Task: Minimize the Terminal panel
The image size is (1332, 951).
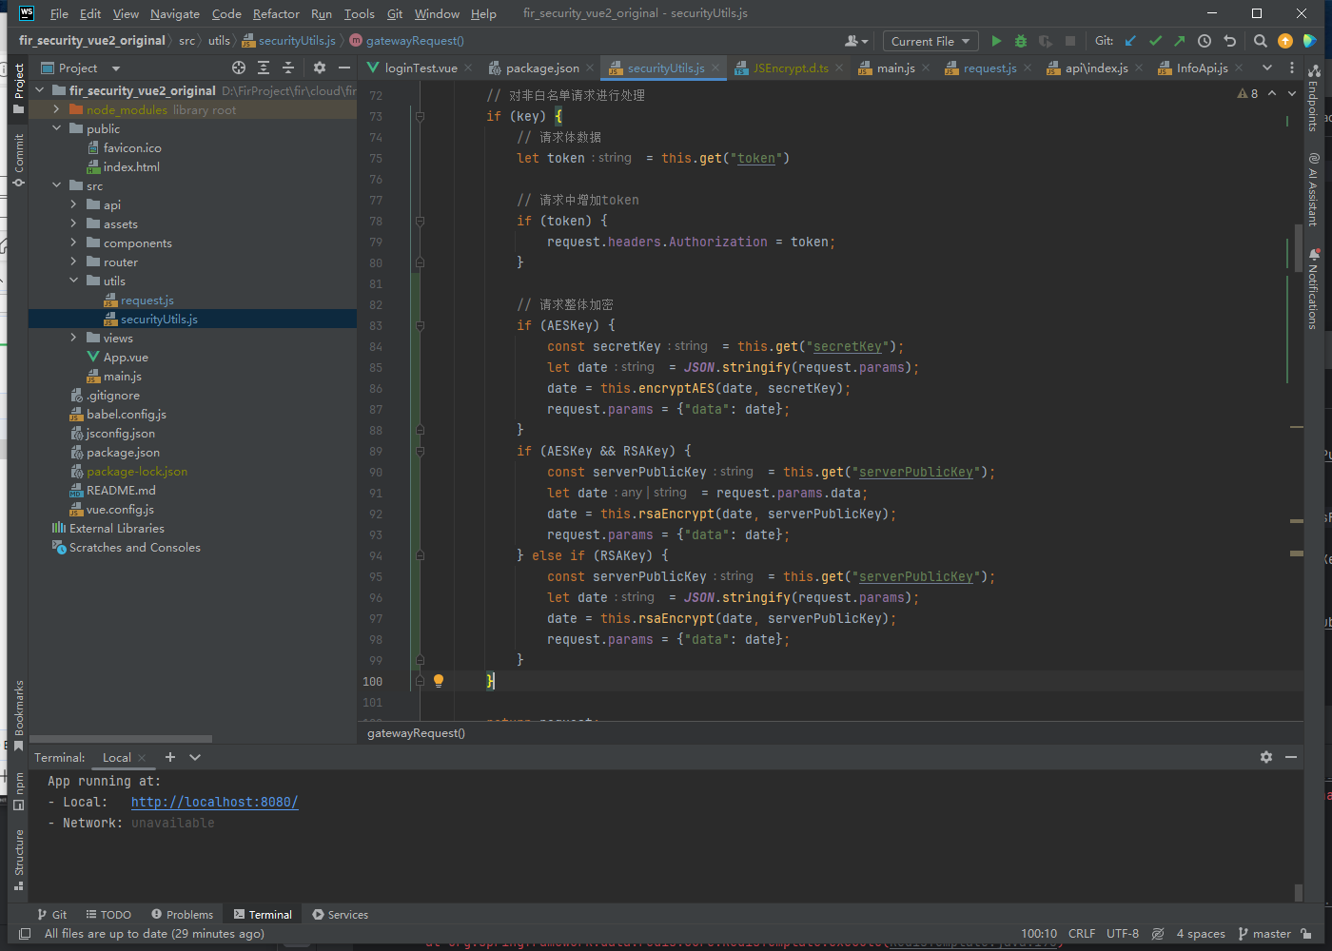Action: pos(1291,757)
